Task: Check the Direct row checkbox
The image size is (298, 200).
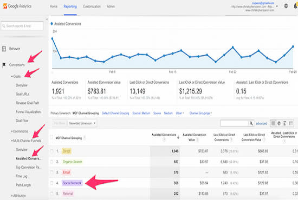Action: click(x=51, y=151)
